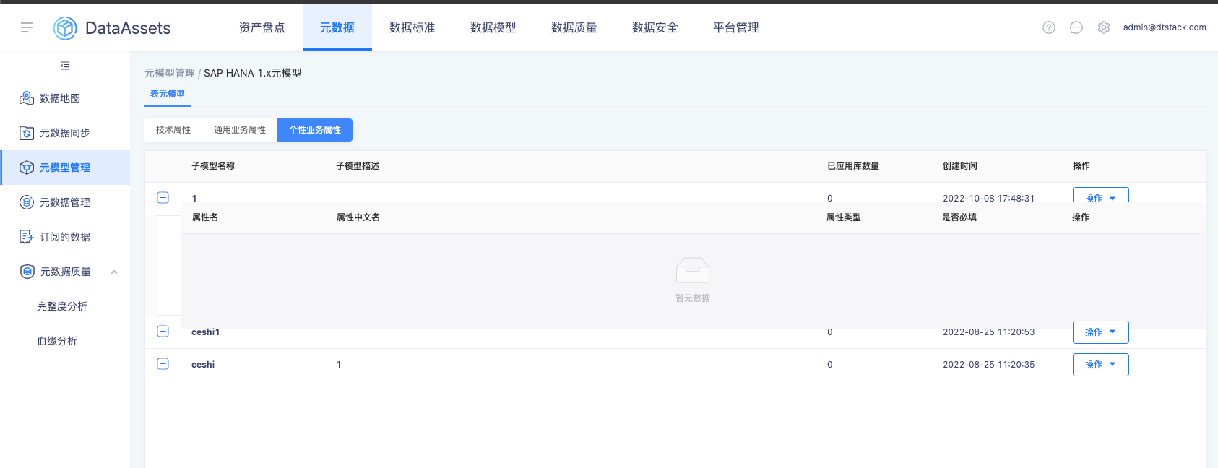Viewport: 1218px width, 468px height.
Task: Click the DataAssets title text
Action: point(128,28)
